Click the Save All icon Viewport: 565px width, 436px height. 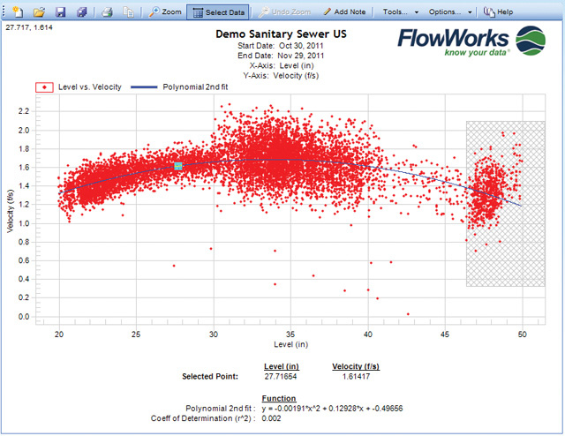82,12
